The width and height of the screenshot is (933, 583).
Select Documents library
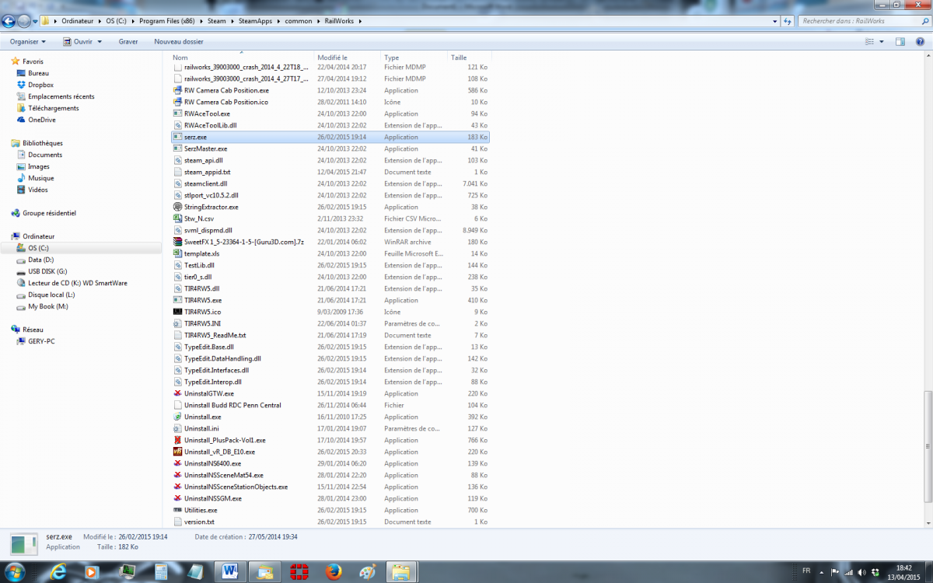45,155
